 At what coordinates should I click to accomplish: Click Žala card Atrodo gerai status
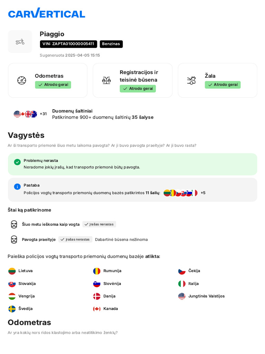coord(223,85)
